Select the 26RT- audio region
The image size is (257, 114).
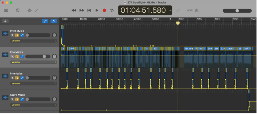tap(247, 57)
